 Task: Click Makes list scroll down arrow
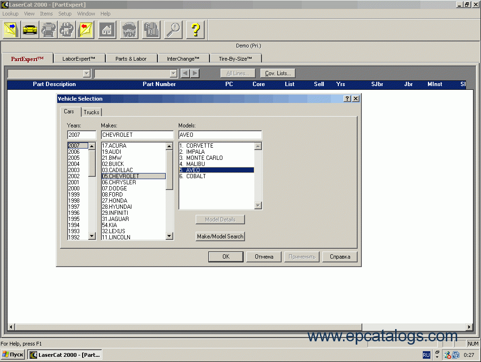169,236
